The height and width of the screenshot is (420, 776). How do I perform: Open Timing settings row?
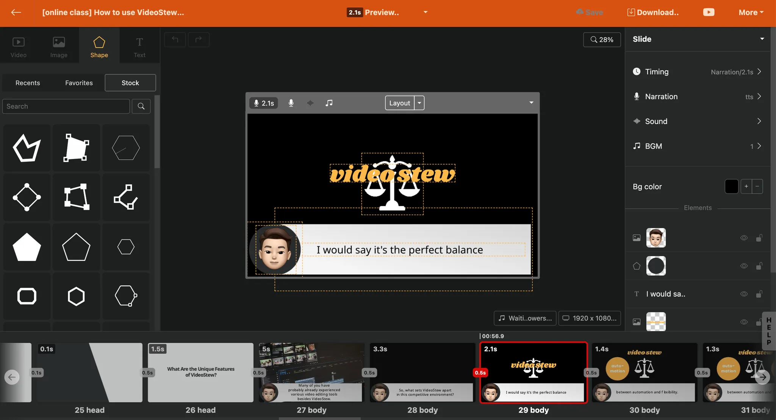tap(697, 72)
